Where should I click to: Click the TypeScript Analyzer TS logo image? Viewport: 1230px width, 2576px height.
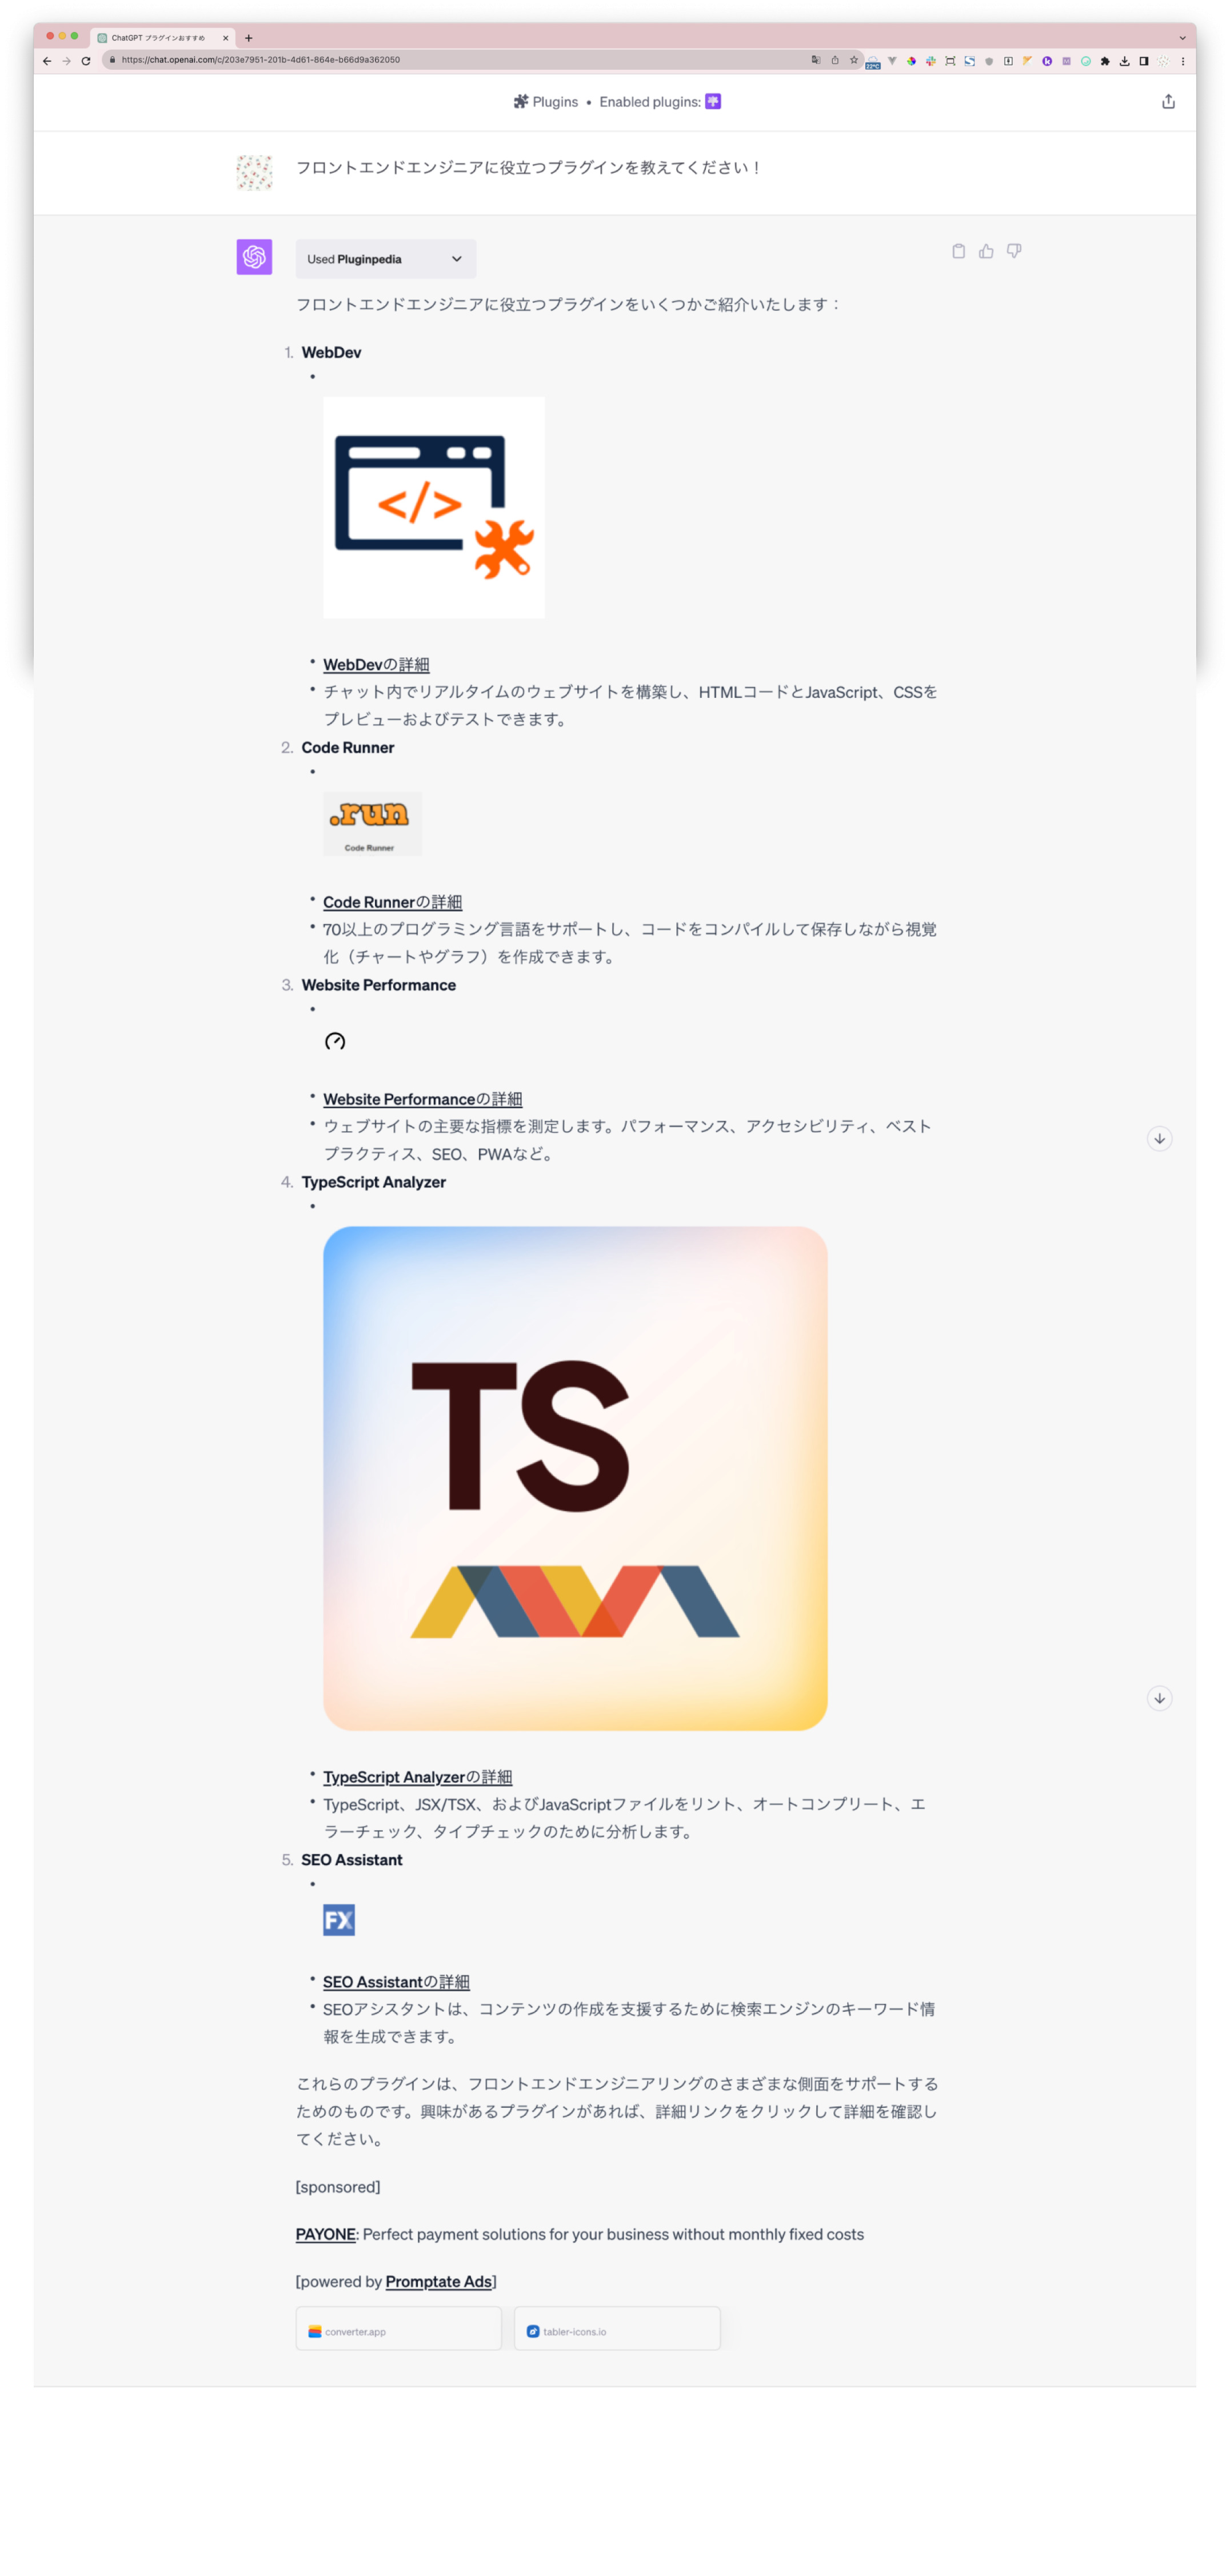click(x=575, y=1478)
